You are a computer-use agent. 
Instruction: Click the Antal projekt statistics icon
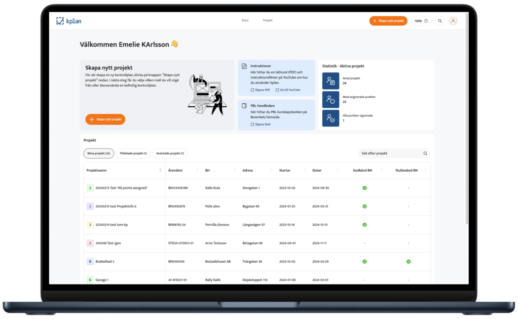coord(330,81)
